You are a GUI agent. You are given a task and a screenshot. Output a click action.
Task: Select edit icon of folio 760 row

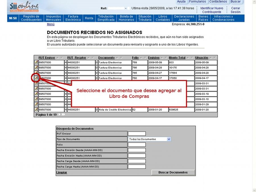click(x=36, y=78)
